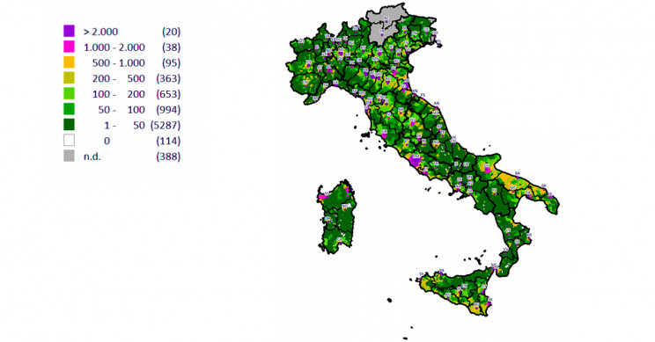655x342 pixels.
Task: Select the 'n.d.' legend label
Action: 92,156
